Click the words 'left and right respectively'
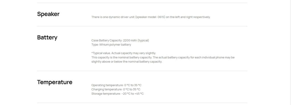The width and height of the screenshot is (291, 105). click(x=193, y=17)
